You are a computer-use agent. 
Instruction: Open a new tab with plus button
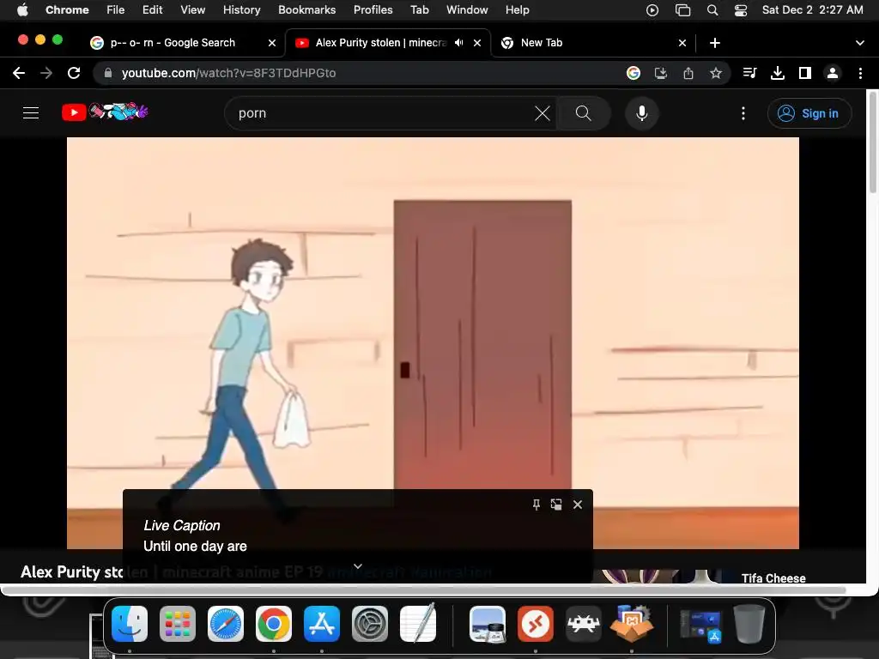[x=715, y=43]
